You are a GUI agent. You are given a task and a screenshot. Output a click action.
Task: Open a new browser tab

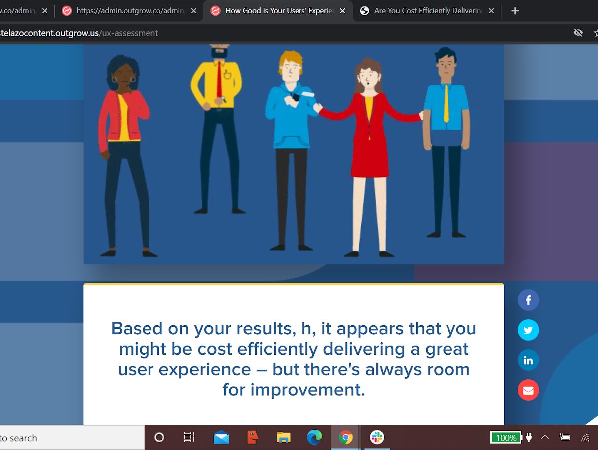[x=515, y=11]
